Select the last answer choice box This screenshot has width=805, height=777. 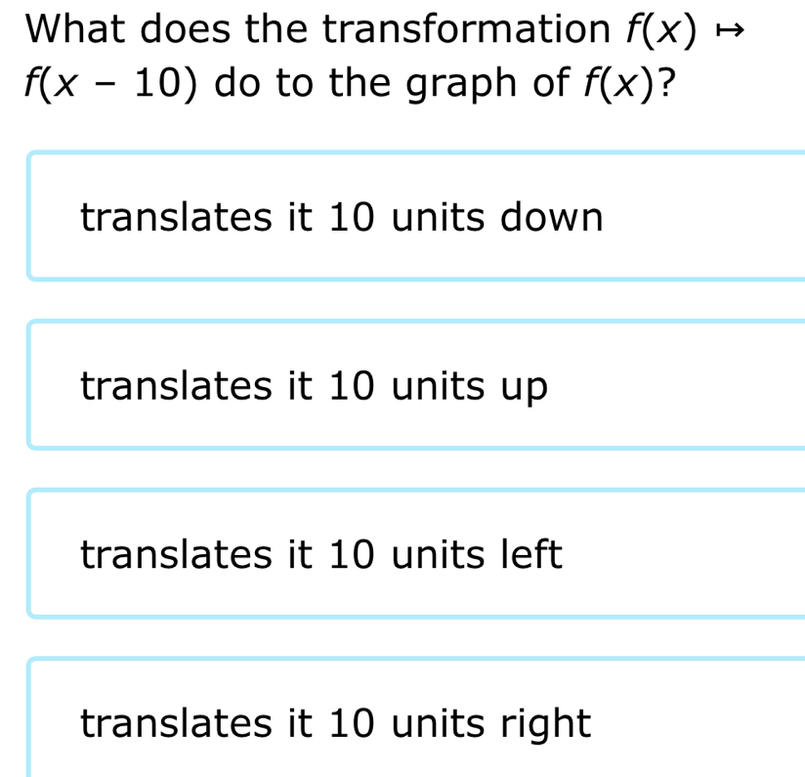[416, 717]
